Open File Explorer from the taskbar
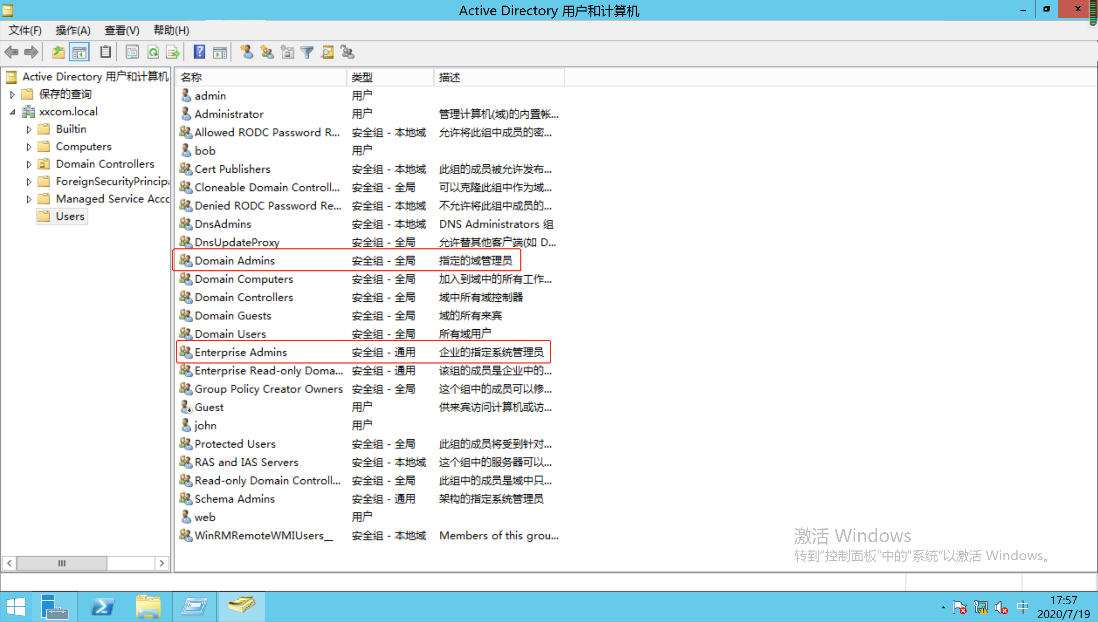The width and height of the screenshot is (1098, 622). [148, 607]
